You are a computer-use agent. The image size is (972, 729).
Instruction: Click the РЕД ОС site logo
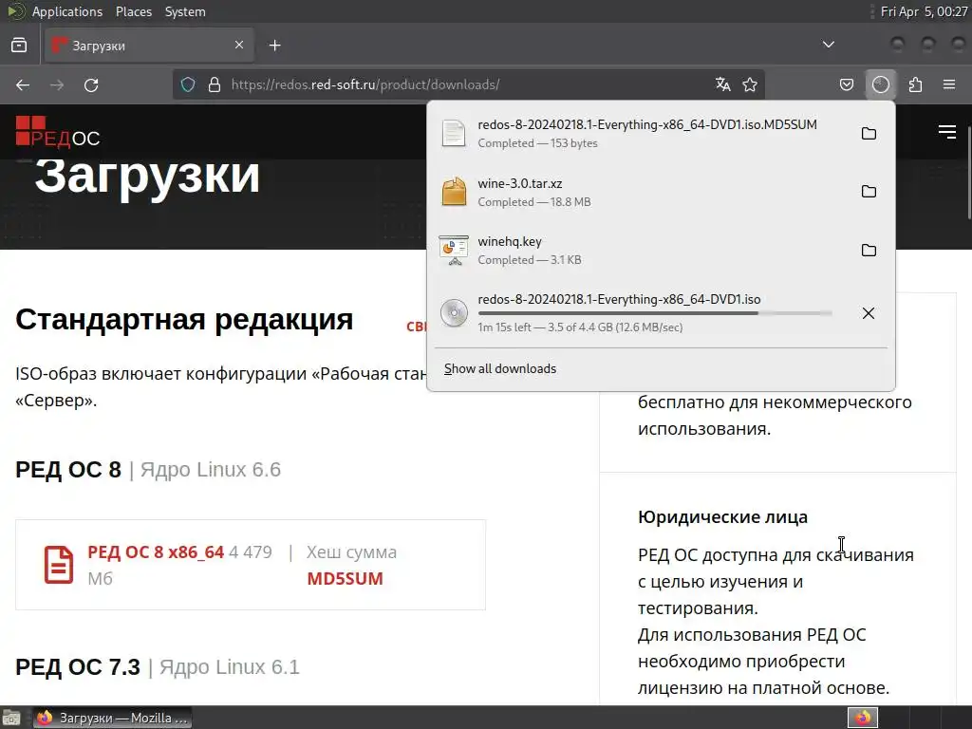click(58, 132)
